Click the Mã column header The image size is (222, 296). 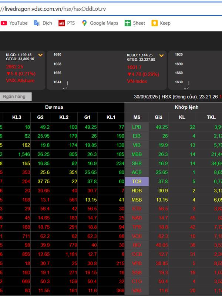[137, 117]
